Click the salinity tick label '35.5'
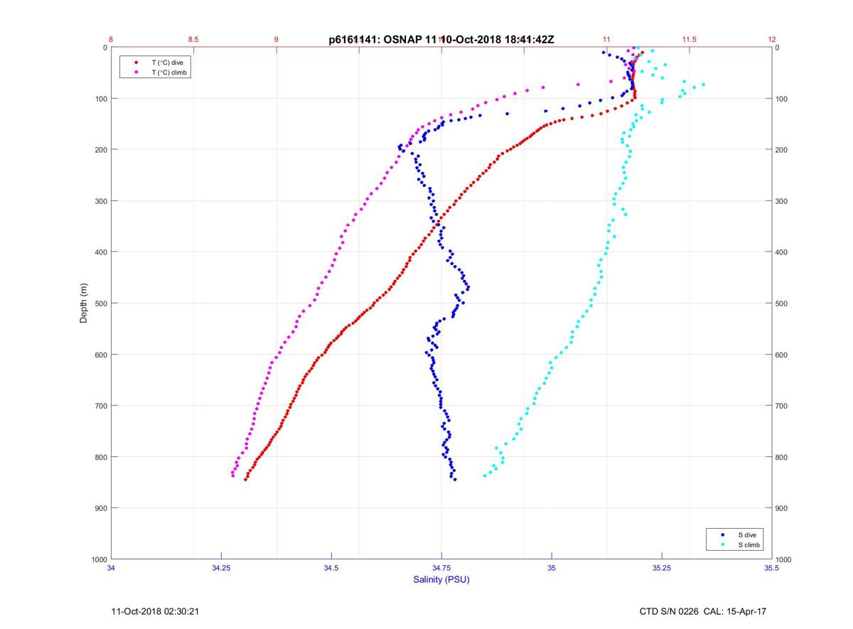The image size is (853, 629). 772,567
